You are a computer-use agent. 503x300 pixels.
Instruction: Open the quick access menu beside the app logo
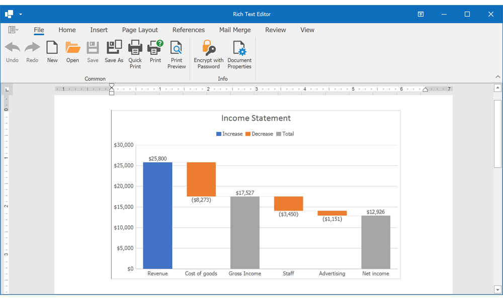click(x=21, y=14)
